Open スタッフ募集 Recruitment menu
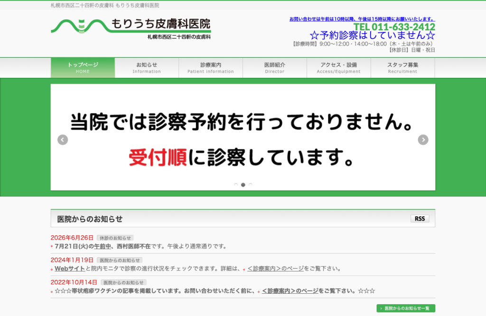 [x=402, y=67]
